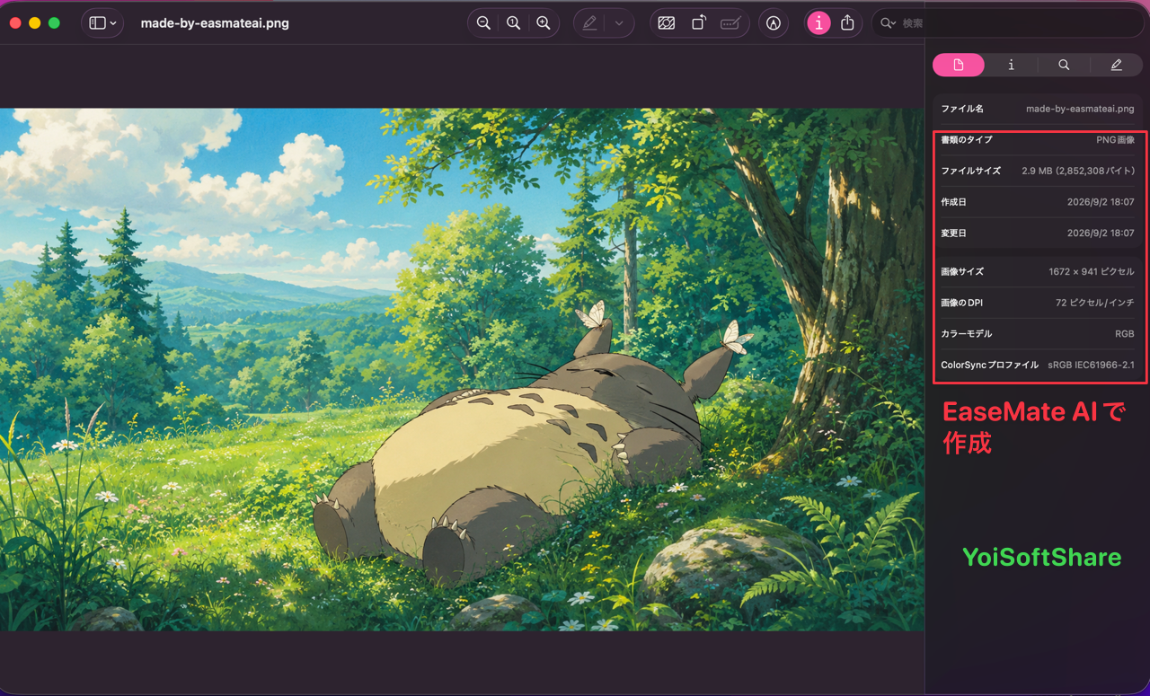
Task: Open the sidebar view menu button
Action: [x=102, y=22]
